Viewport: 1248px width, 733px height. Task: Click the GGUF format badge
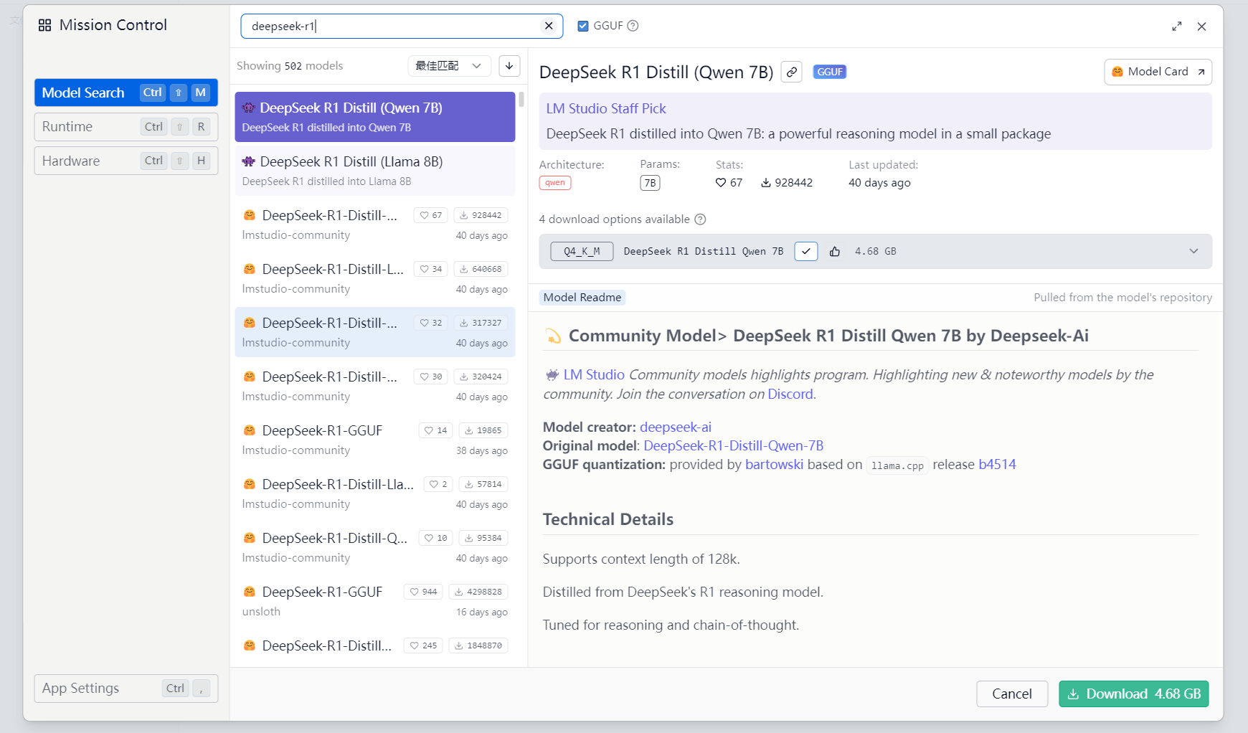pyautogui.click(x=830, y=72)
